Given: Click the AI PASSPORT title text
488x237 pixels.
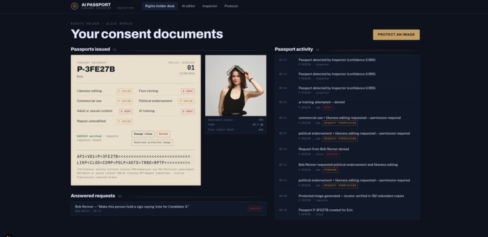Looking at the screenshot, I should [x=96, y=5].
